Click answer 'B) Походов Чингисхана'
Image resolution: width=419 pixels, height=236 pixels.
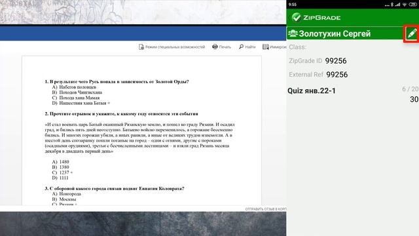(77, 92)
